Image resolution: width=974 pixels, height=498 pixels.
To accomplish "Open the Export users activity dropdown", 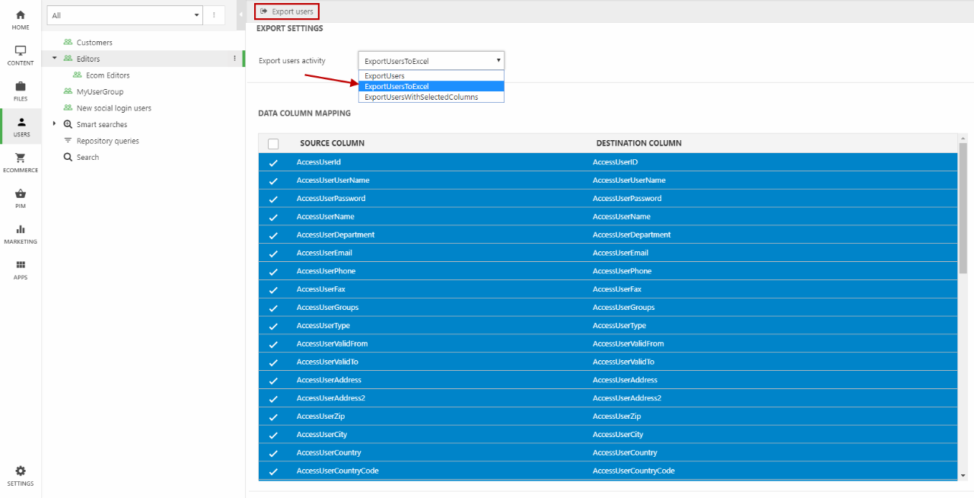I will coord(431,61).
